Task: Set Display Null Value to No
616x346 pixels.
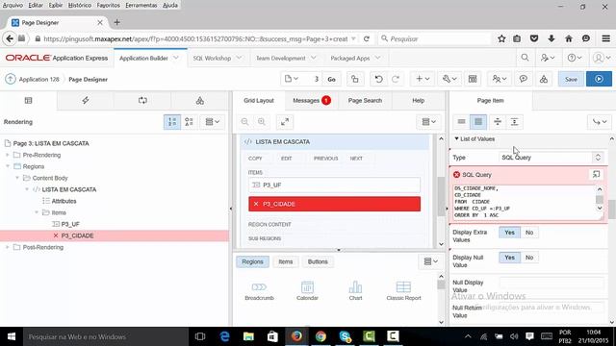Action: click(529, 258)
